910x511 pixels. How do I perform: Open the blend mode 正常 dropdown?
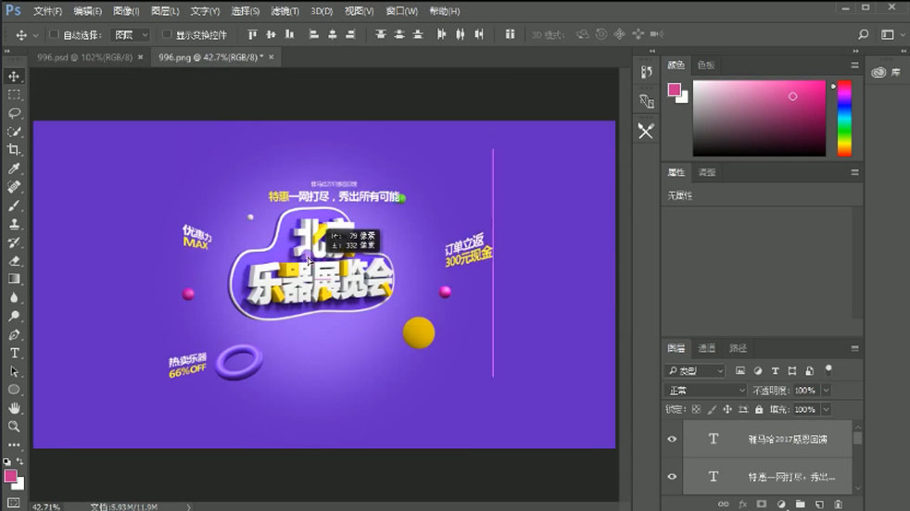click(706, 391)
